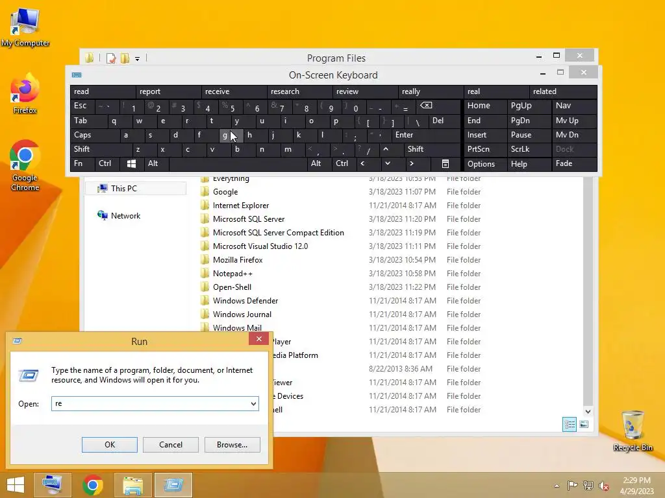Click network icon in system tray
This screenshot has height=498, width=665.
click(588, 486)
